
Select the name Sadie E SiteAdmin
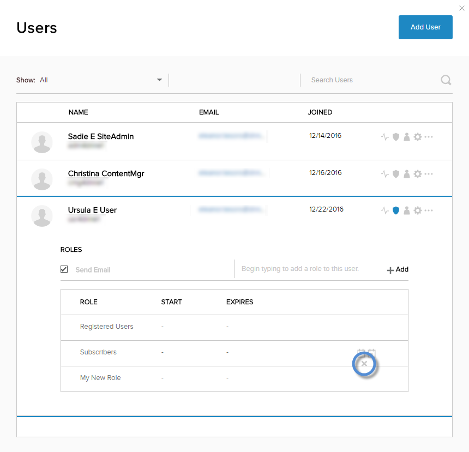click(x=101, y=137)
